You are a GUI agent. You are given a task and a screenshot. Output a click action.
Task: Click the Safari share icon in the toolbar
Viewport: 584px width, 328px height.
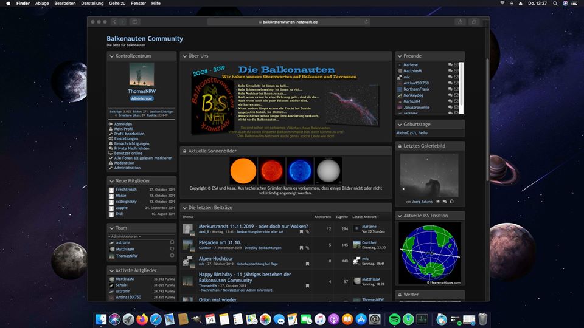460,22
